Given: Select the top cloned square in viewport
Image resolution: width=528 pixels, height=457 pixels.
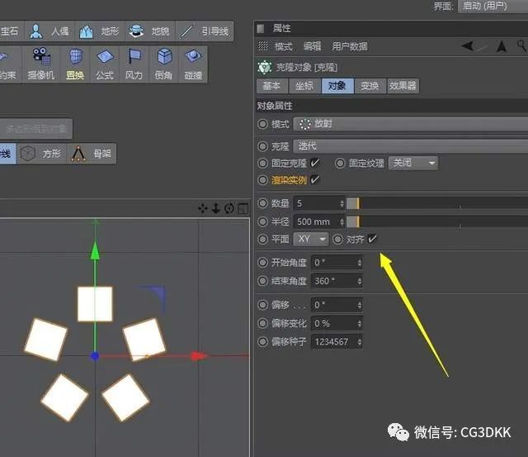Looking at the screenshot, I should click(95, 304).
